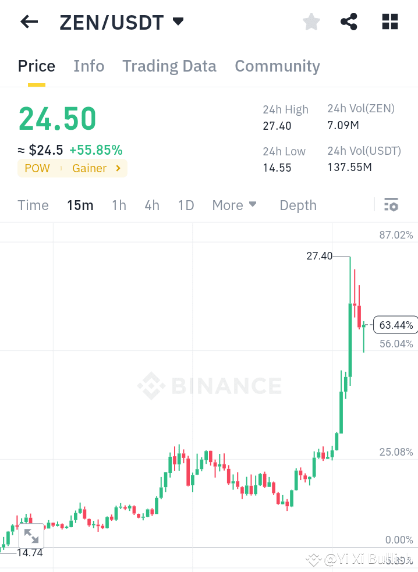The image size is (418, 572).
Task: Expand the chart with the fullscreen icon
Action: [x=31, y=535]
